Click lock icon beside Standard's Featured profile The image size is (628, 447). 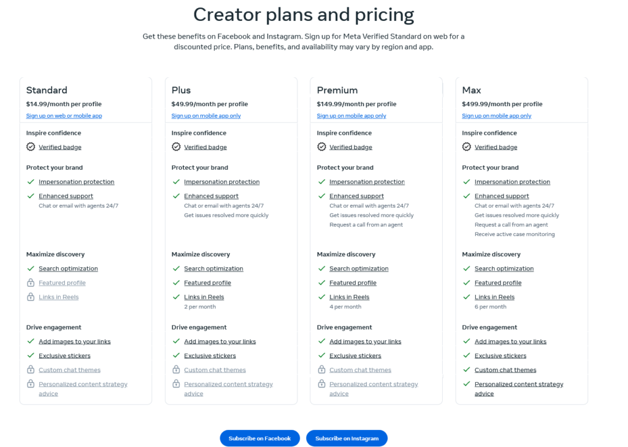tap(31, 283)
